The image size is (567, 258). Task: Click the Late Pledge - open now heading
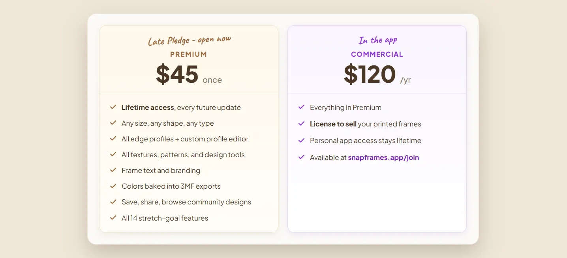click(189, 40)
